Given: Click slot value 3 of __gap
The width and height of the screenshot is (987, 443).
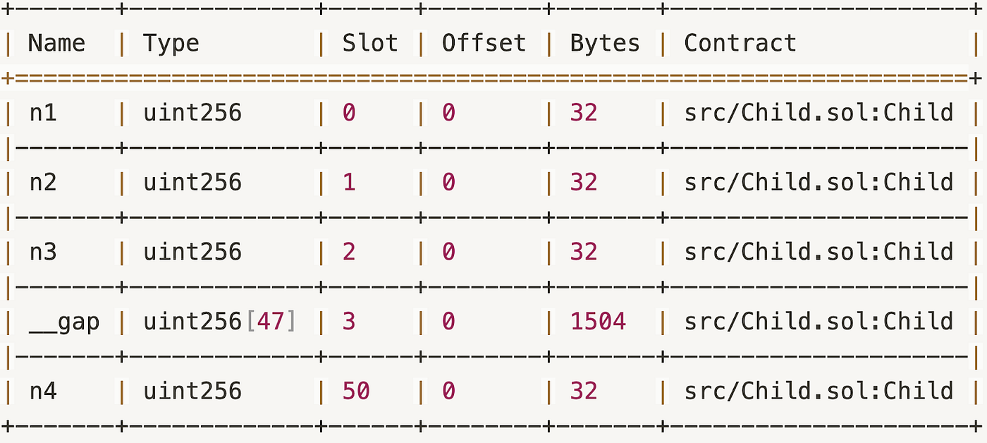Looking at the screenshot, I should coord(349,322).
